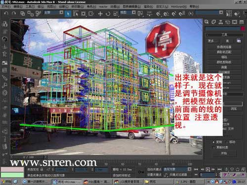Open the Display panel tab icon
The height and width of the screenshot is (185, 247).
coord(235,22)
